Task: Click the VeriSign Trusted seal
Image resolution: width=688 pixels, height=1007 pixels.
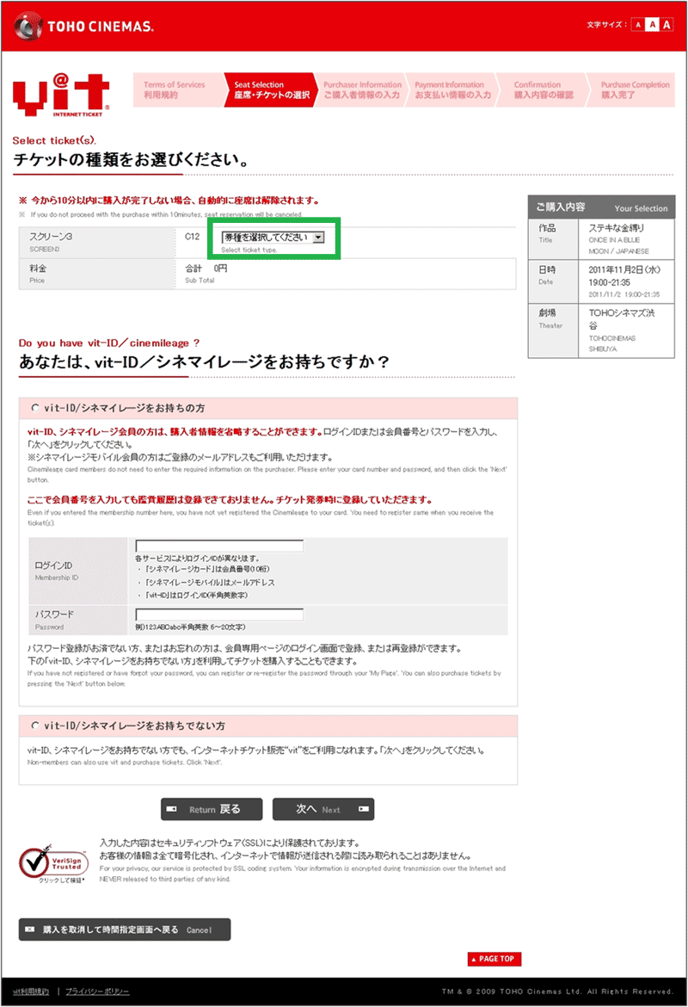Action: [53, 864]
